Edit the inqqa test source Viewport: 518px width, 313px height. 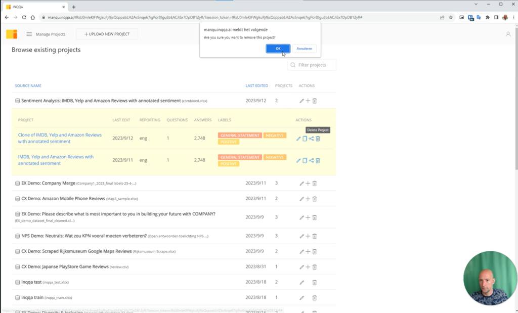301,282
